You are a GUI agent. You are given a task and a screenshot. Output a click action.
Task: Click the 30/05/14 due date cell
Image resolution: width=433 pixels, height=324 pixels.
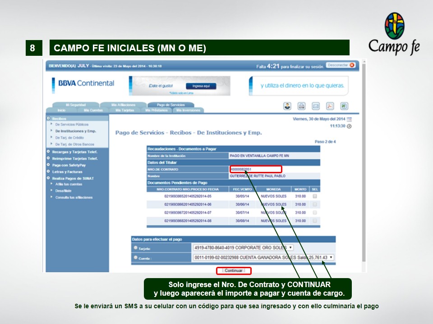[x=242, y=196]
